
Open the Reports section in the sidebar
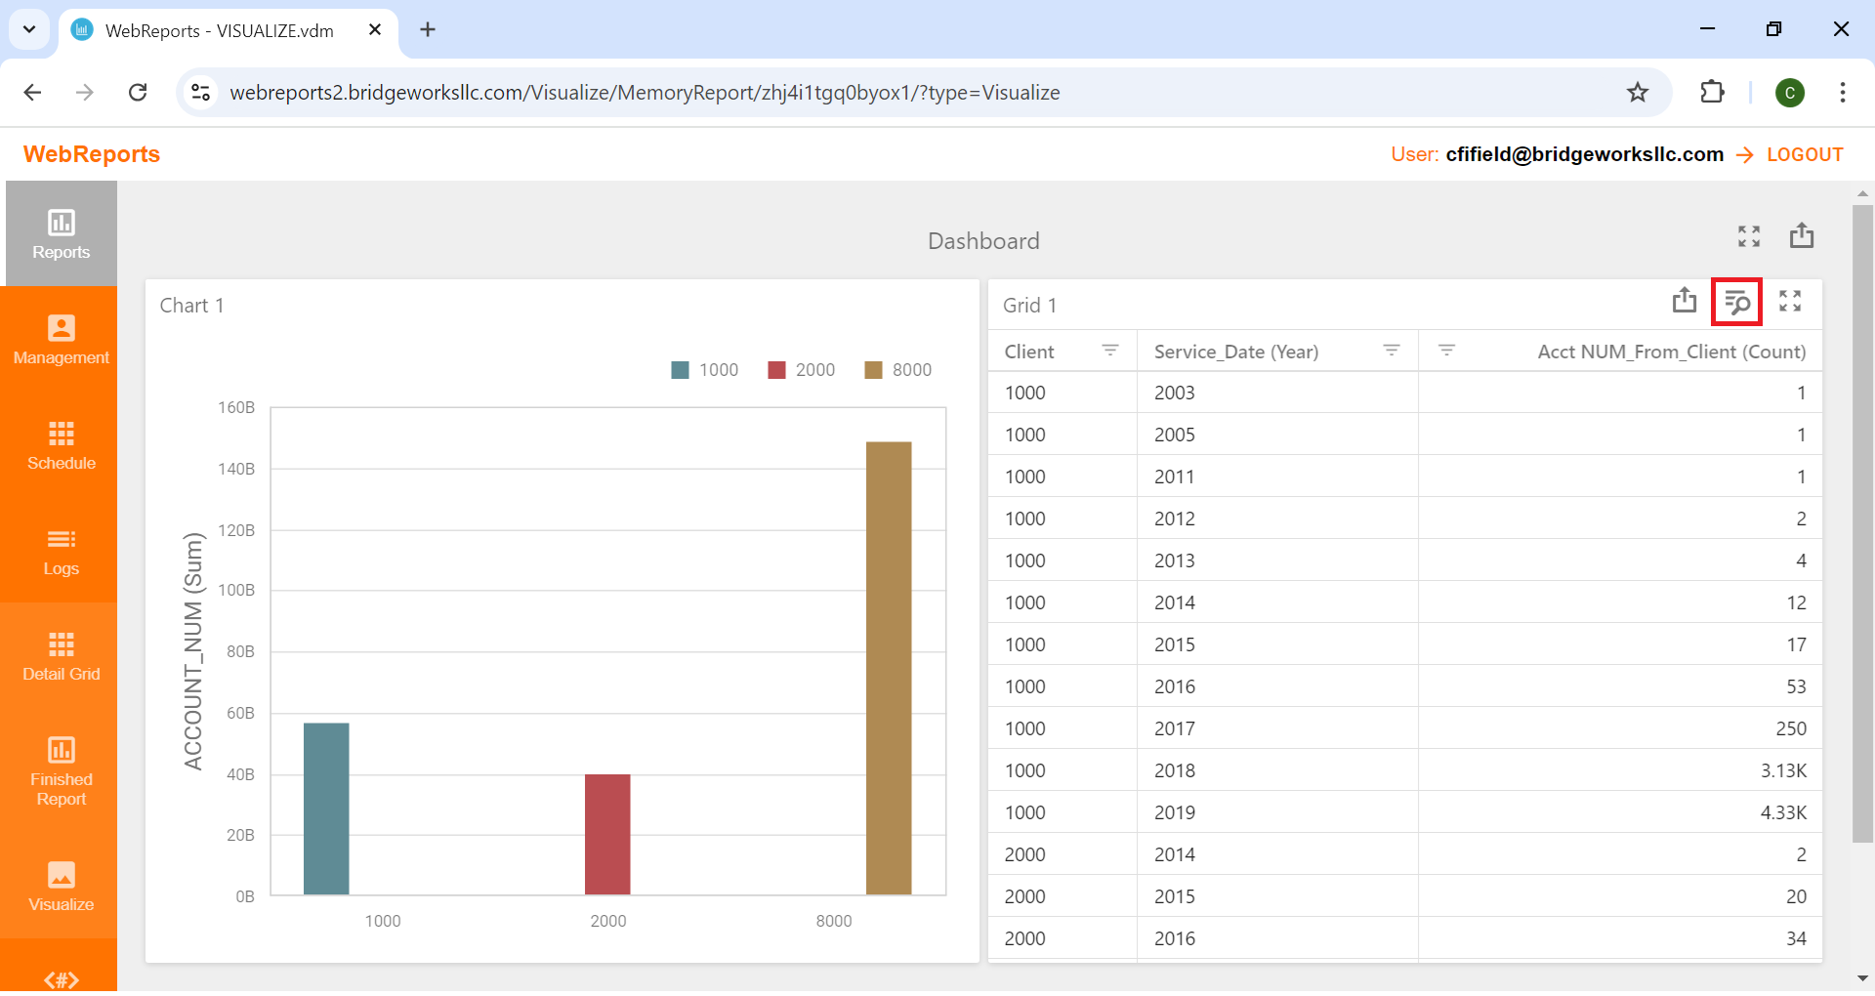(61, 234)
